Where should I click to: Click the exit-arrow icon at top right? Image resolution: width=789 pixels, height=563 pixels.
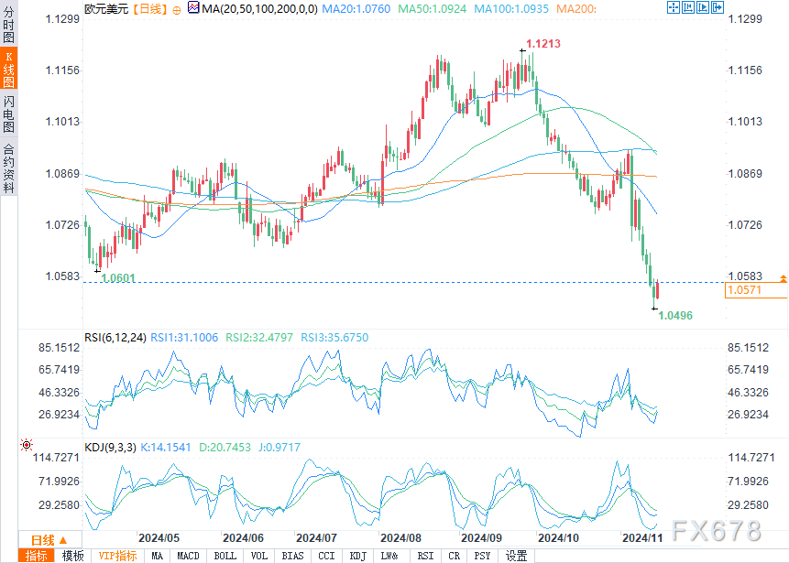coord(718,7)
